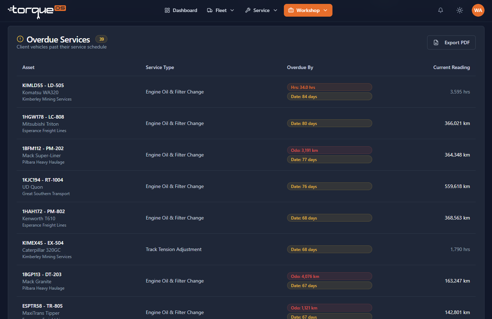Open asset 1BFM112 - PM-202
The height and width of the screenshot is (319, 492).
(43, 148)
